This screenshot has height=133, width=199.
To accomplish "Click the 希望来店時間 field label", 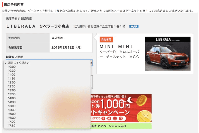I will [14, 57].
